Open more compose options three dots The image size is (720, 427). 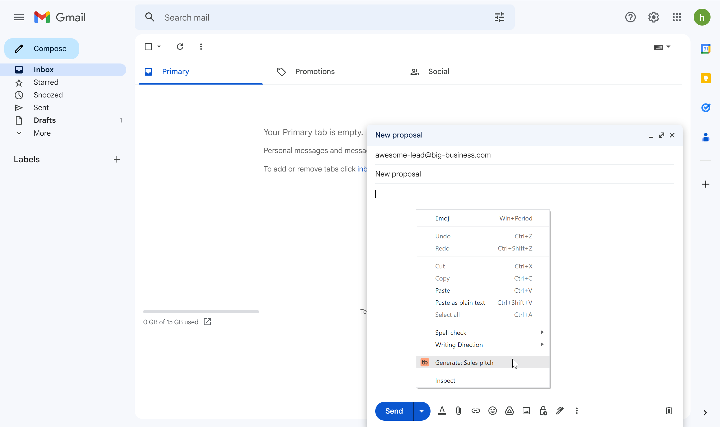577,411
